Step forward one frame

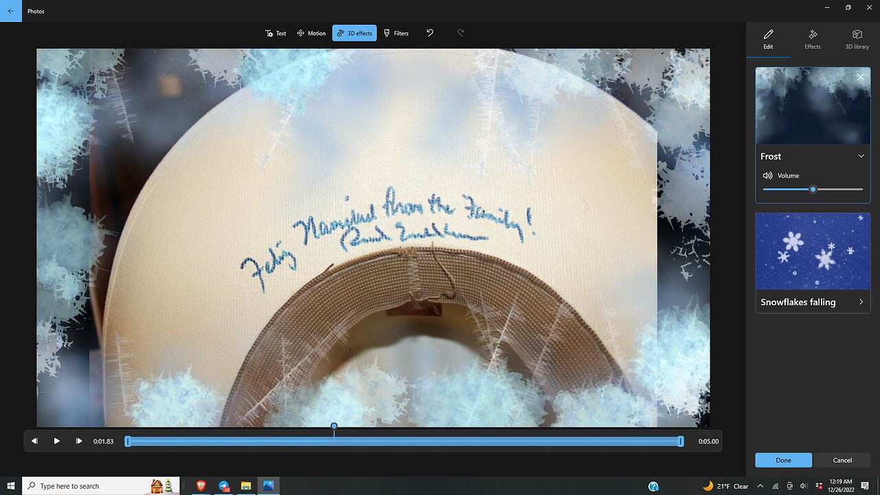78,441
